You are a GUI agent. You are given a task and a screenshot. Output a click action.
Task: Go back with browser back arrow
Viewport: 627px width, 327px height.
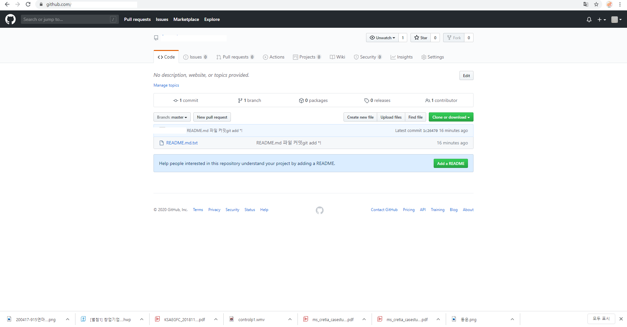[7, 4]
